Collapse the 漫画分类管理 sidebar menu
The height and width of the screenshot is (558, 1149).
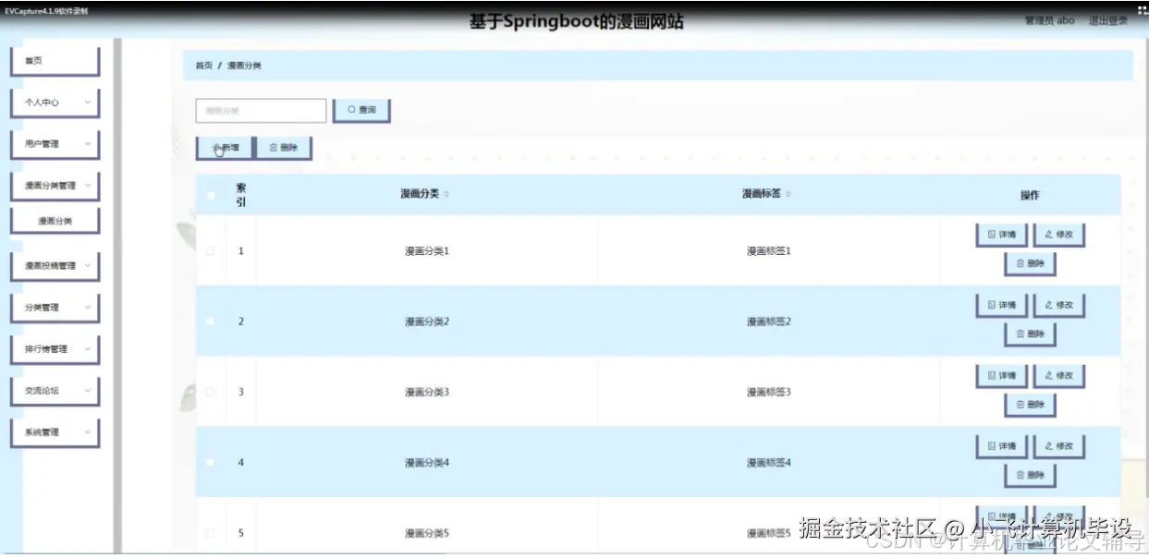pyautogui.click(x=54, y=186)
